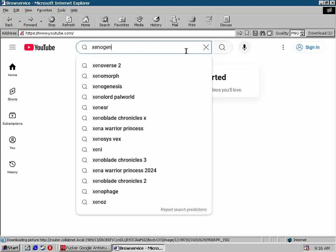336x252 pixels.
Task: Open the IE toolbar History button
Action: pos(156,21)
